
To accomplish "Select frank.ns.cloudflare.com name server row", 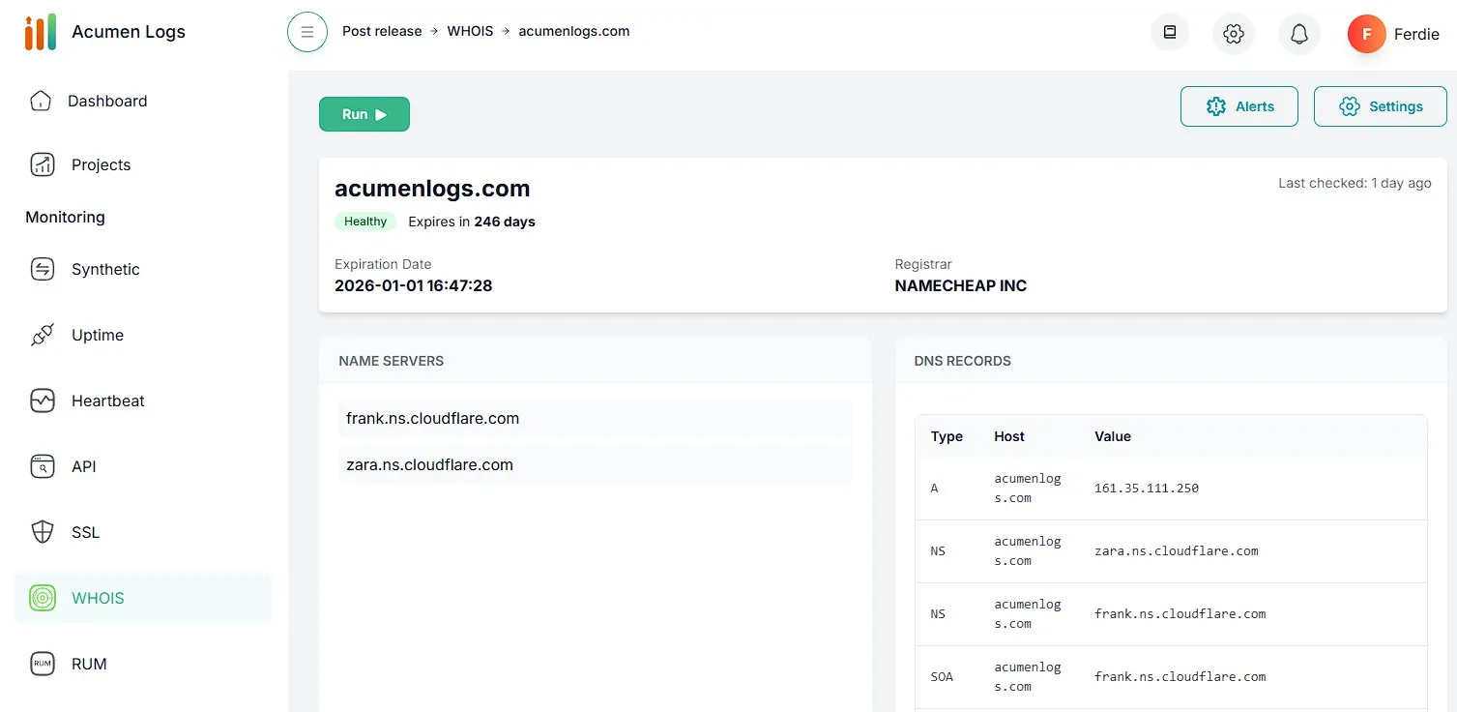I will pyautogui.click(x=596, y=419).
